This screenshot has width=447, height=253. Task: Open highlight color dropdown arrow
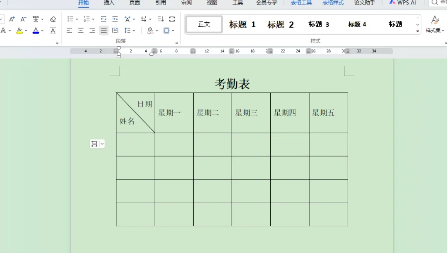[x=26, y=31]
